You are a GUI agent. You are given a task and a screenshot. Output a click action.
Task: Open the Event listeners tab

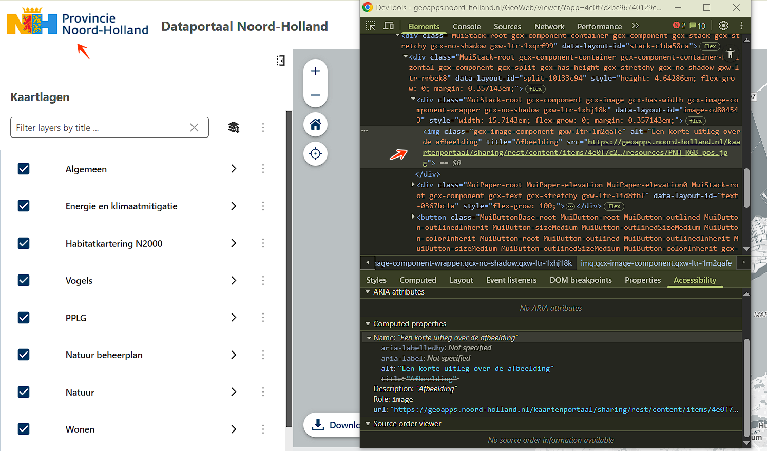(511, 280)
